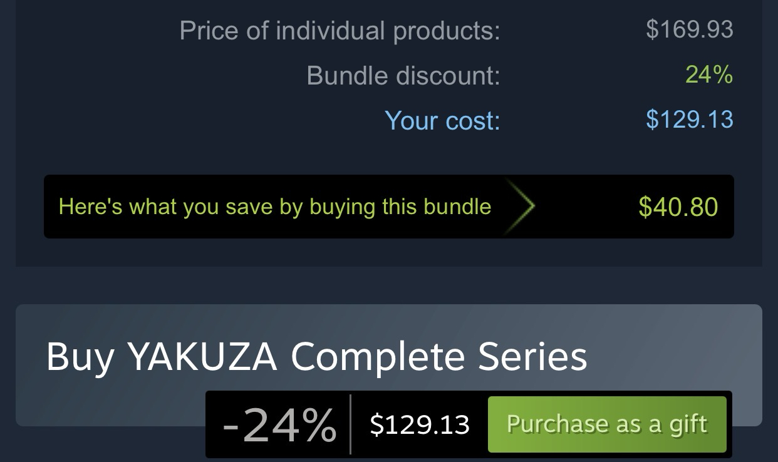Click the word Buy in the heading
Viewport: 778px width, 462px height.
pos(80,357)
